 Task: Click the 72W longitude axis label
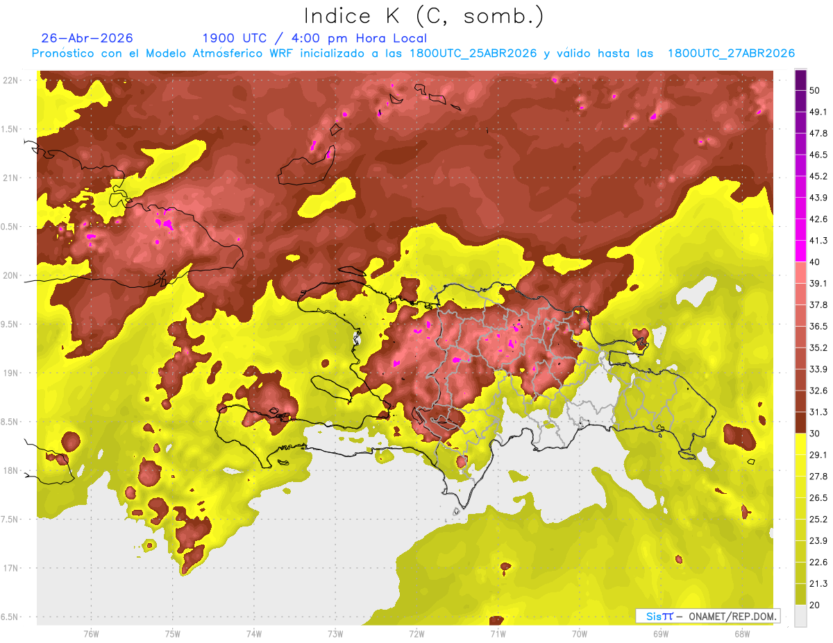tap(416, 633)
